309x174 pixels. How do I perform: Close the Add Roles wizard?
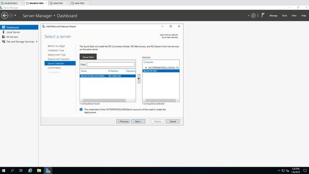(x=179, y=26)
